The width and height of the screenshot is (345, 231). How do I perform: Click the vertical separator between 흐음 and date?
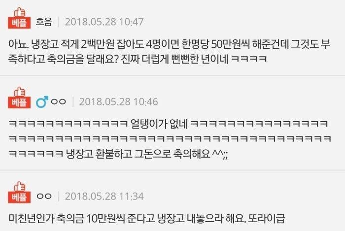click(59, 22)
